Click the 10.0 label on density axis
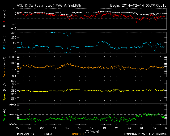Screen dimensions: 170x136 tap(13, 63)
